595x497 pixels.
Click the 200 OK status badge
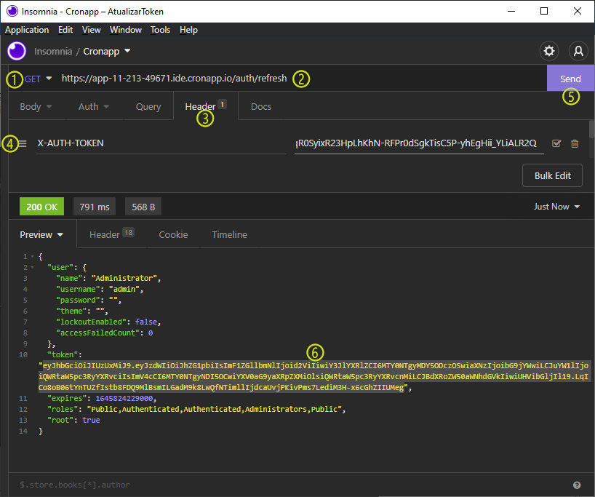click(41, 207)
